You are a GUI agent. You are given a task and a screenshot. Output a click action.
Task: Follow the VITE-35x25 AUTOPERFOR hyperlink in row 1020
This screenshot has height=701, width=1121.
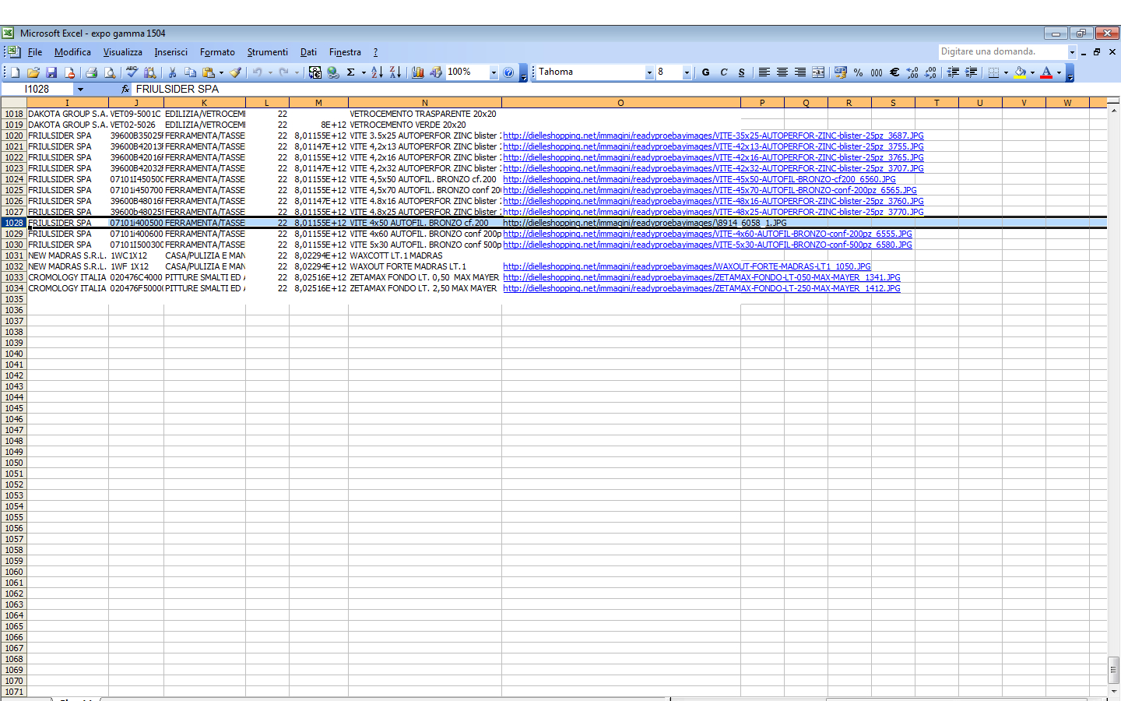(x=713, y=136)
